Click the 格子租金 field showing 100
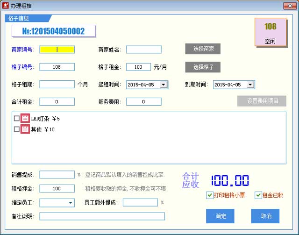Image resolution: width=299 pixels, height=235 pixels. 138,67
